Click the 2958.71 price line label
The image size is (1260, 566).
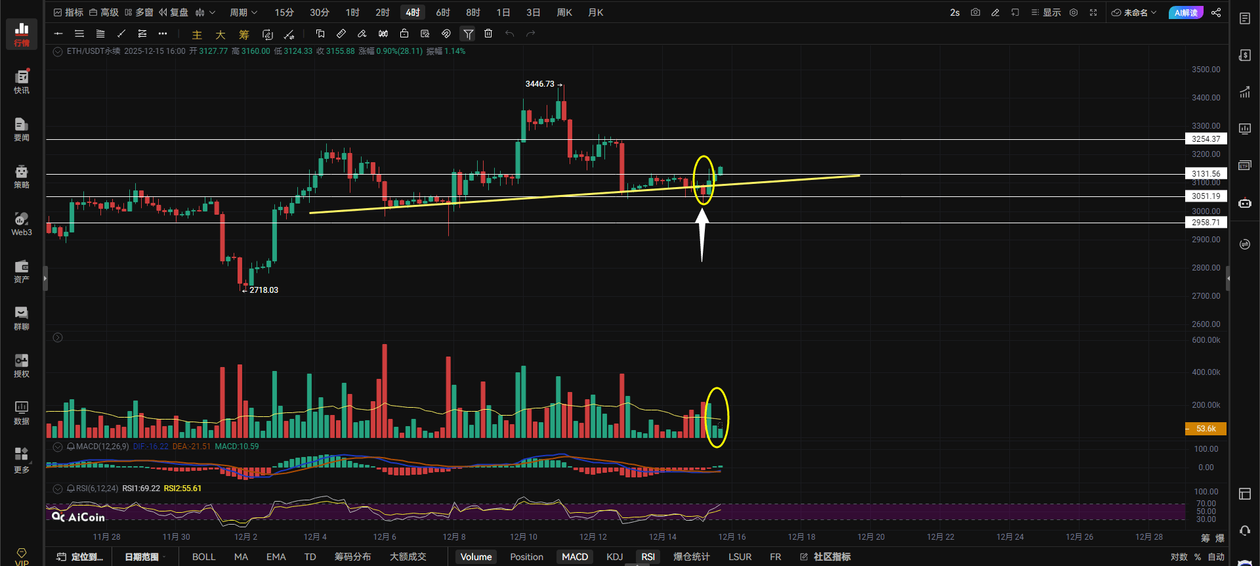[x=1206, y=223]
